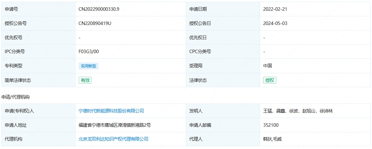Click the 授权公告日 label cell
The height and width of the screenshot is (149, 372).
click(223, 24)
